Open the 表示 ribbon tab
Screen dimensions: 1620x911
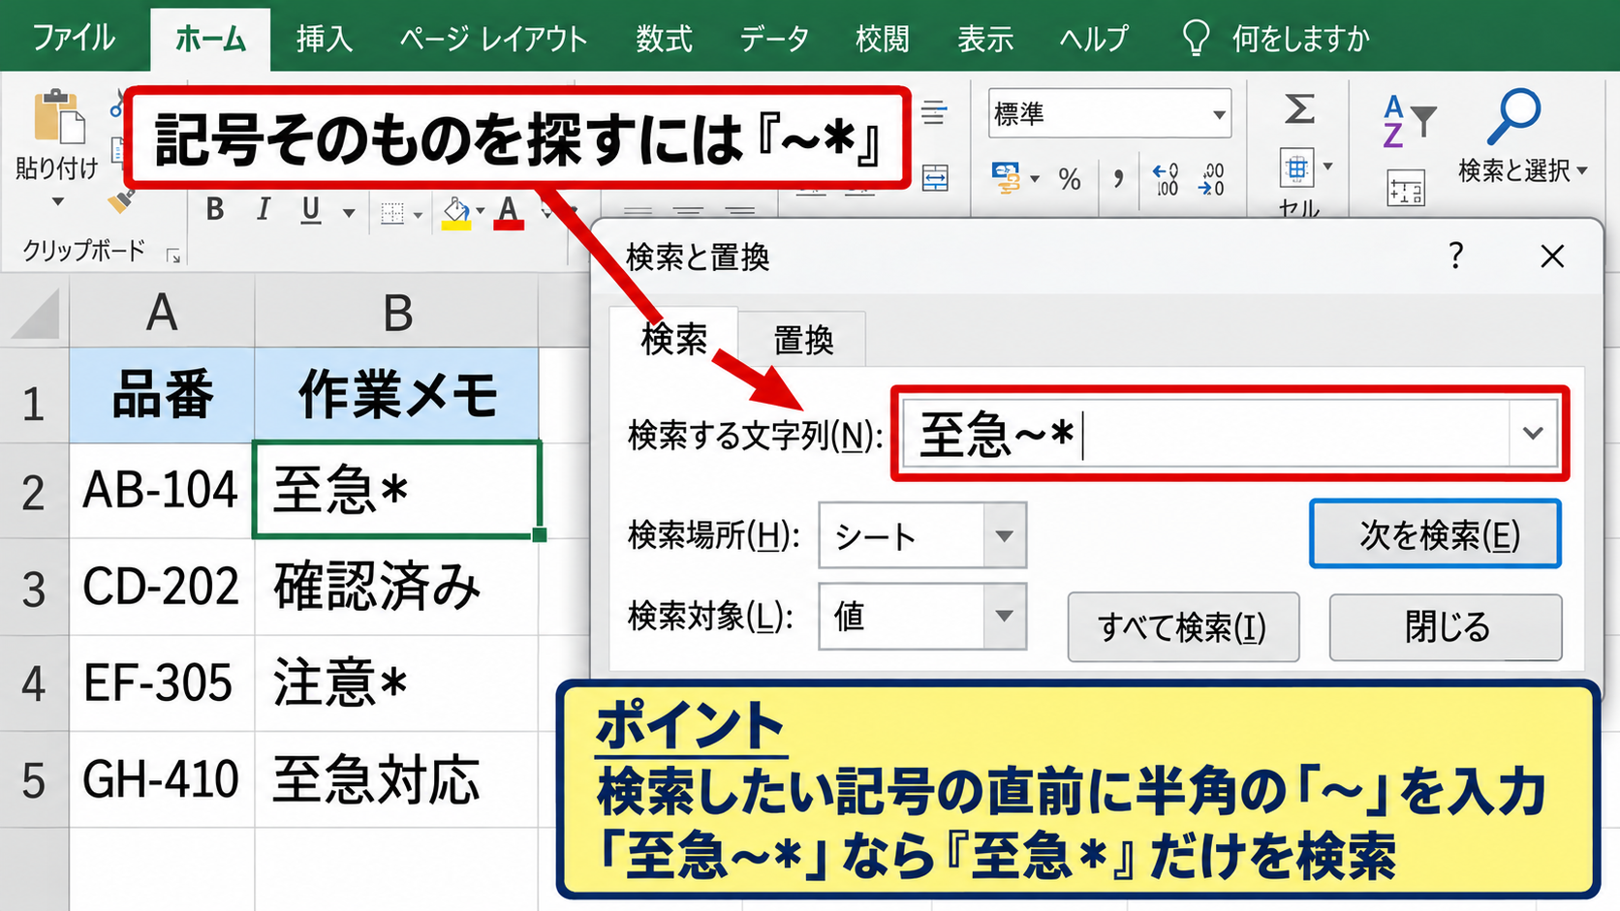click(x=985, y=39)
